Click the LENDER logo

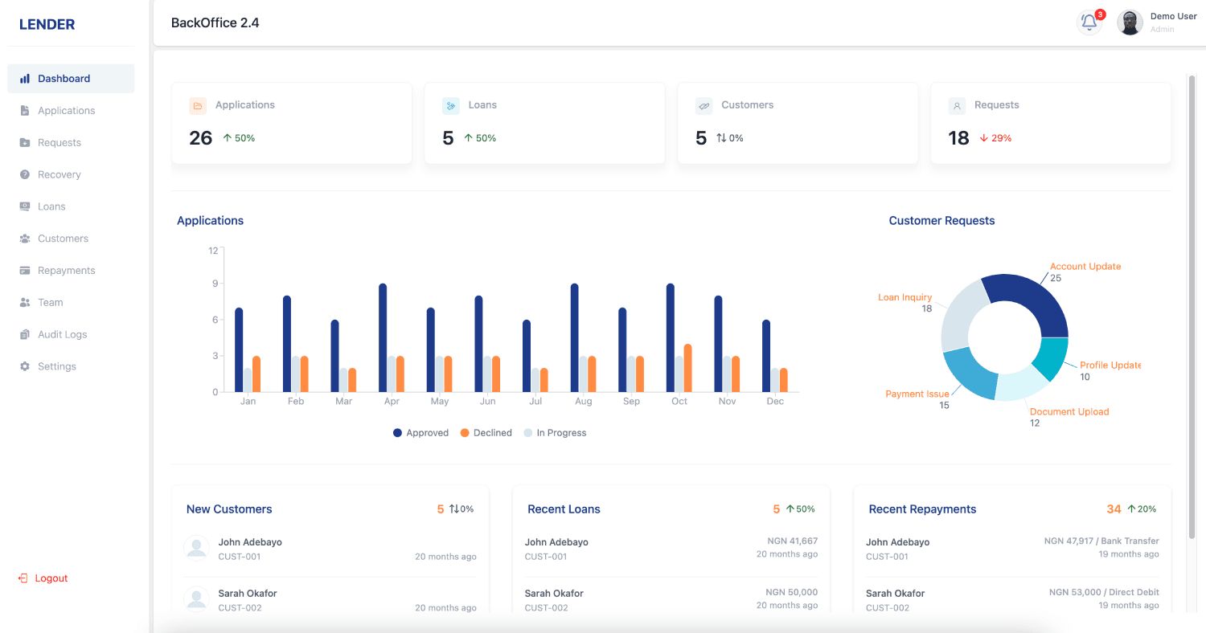click(47, 25)
